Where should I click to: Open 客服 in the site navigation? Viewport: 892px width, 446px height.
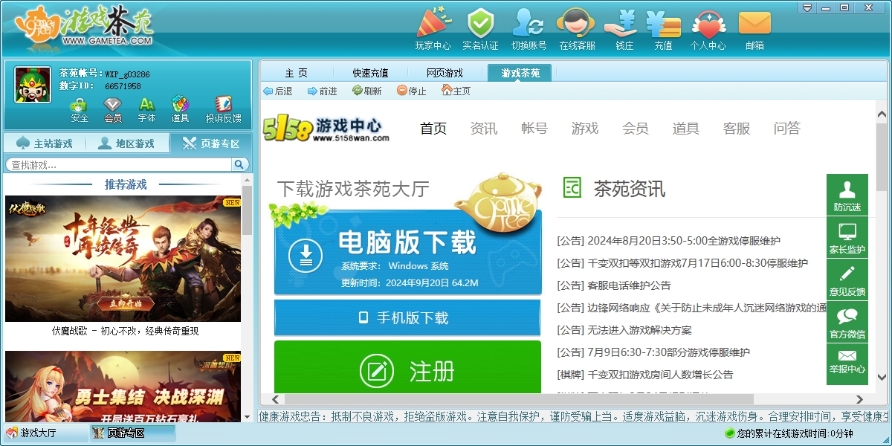pos(737,129)
